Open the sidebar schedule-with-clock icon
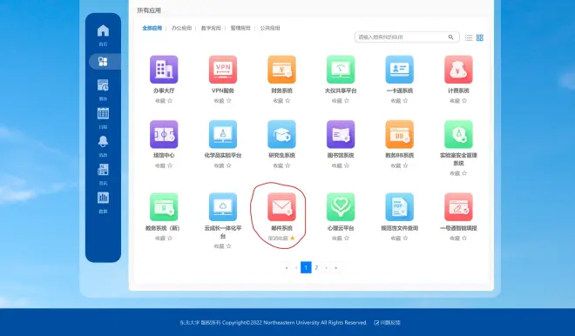 [103, 85]
